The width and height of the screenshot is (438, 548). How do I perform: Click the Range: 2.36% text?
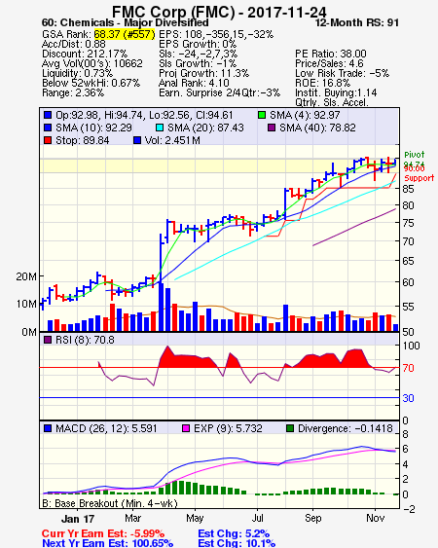tap(73, 93)
